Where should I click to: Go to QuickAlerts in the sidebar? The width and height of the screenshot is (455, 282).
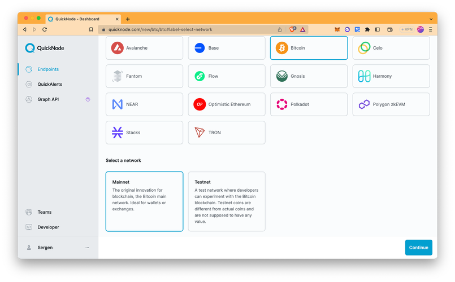pyautogui.click(x=50, y=85)
